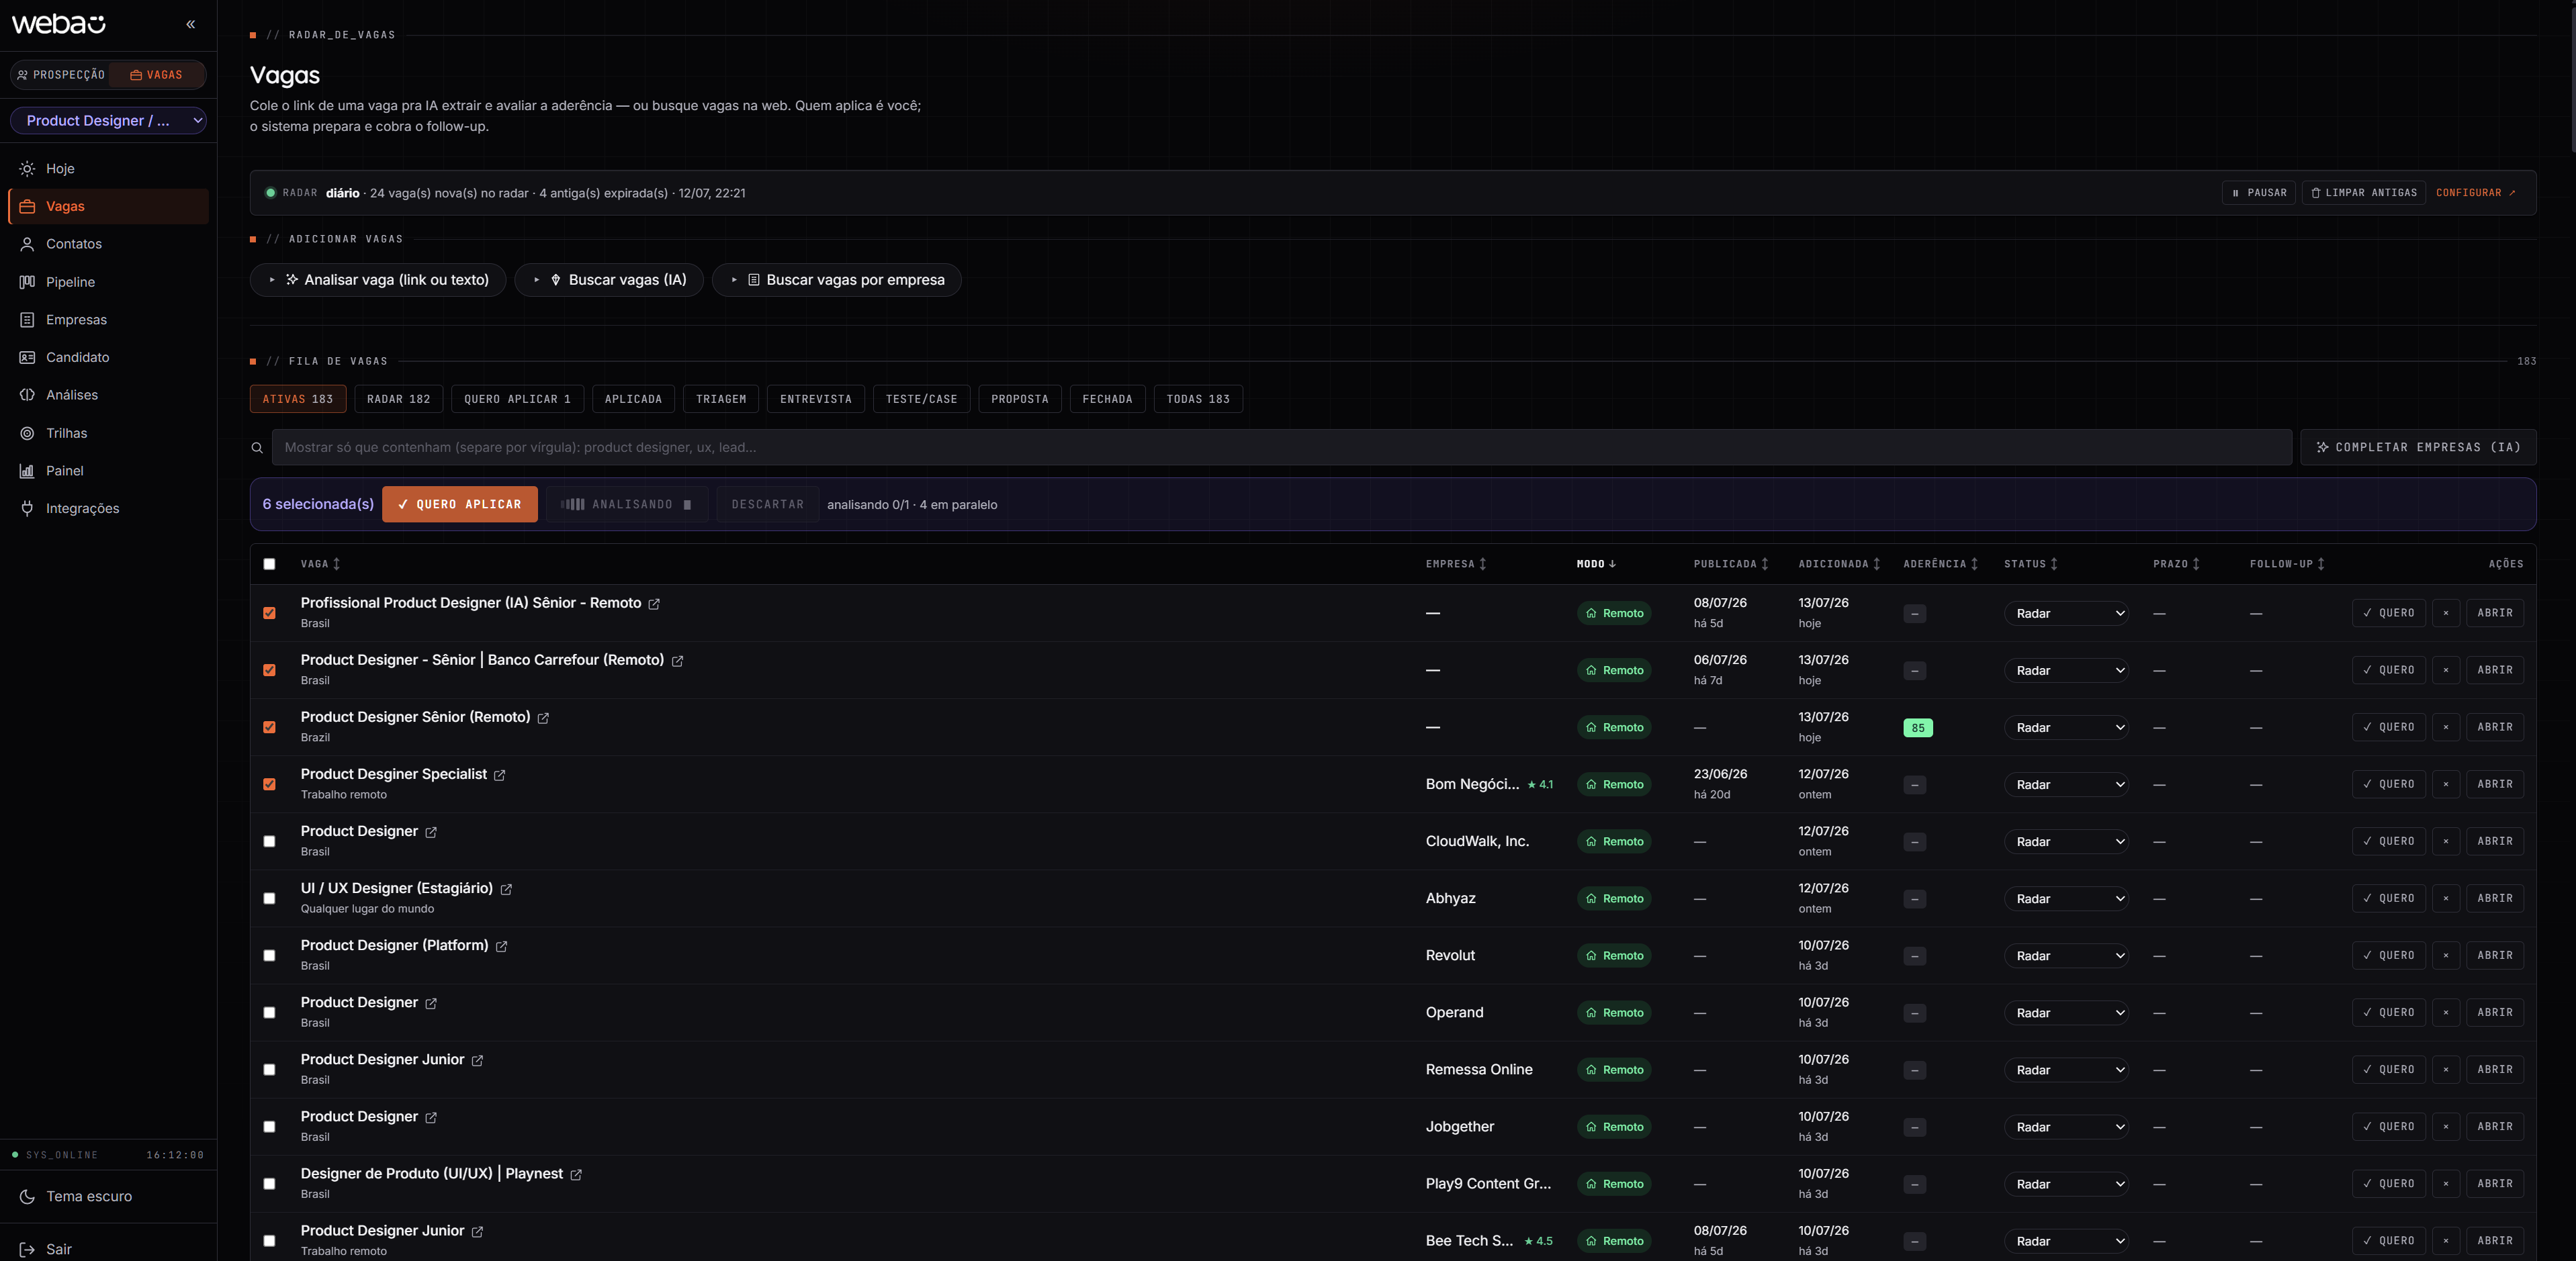Open status dropdown for CloudWalk, Inc. row
This screenshot has height=1261, width=2576.
pyautogui.click(x=2065, y=841)
